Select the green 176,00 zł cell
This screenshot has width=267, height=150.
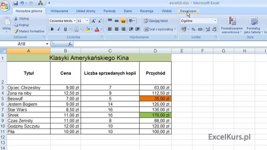click(x=155, y=115)
